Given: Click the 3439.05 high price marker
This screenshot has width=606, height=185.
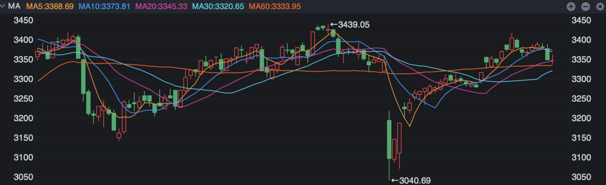Looking at the screenshot, I should [350, 25].
